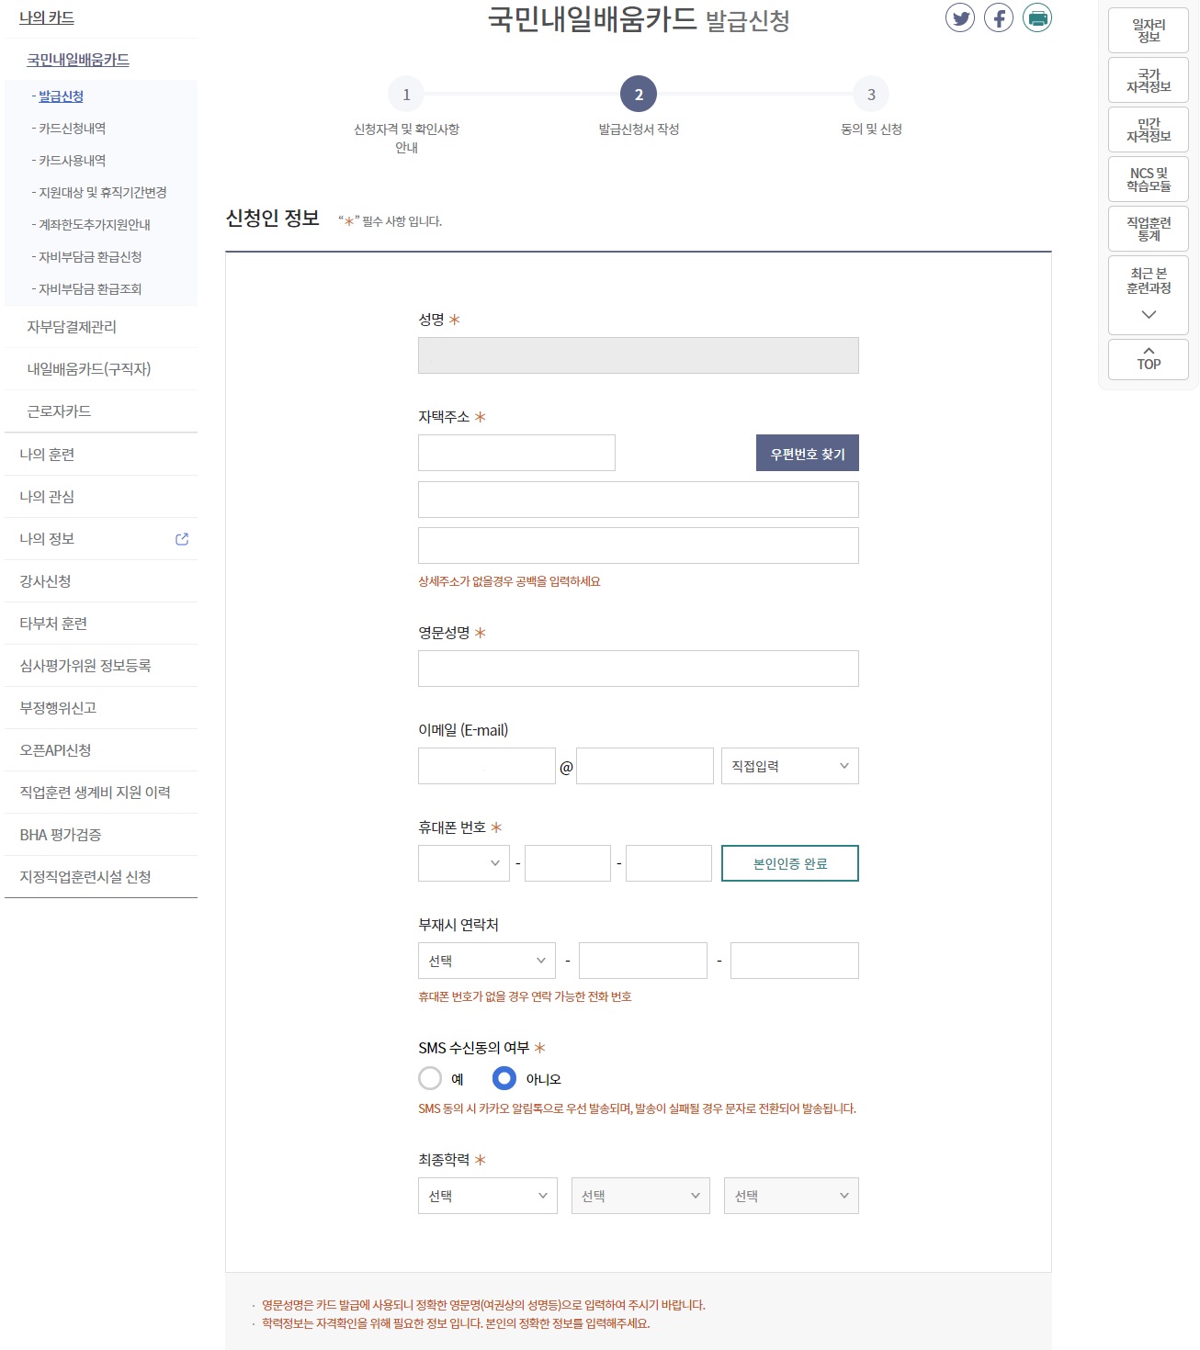Open 직업훈련 통계 quick menu
Viewport: 1200px width, 1350px height.
coord(1149,229)
